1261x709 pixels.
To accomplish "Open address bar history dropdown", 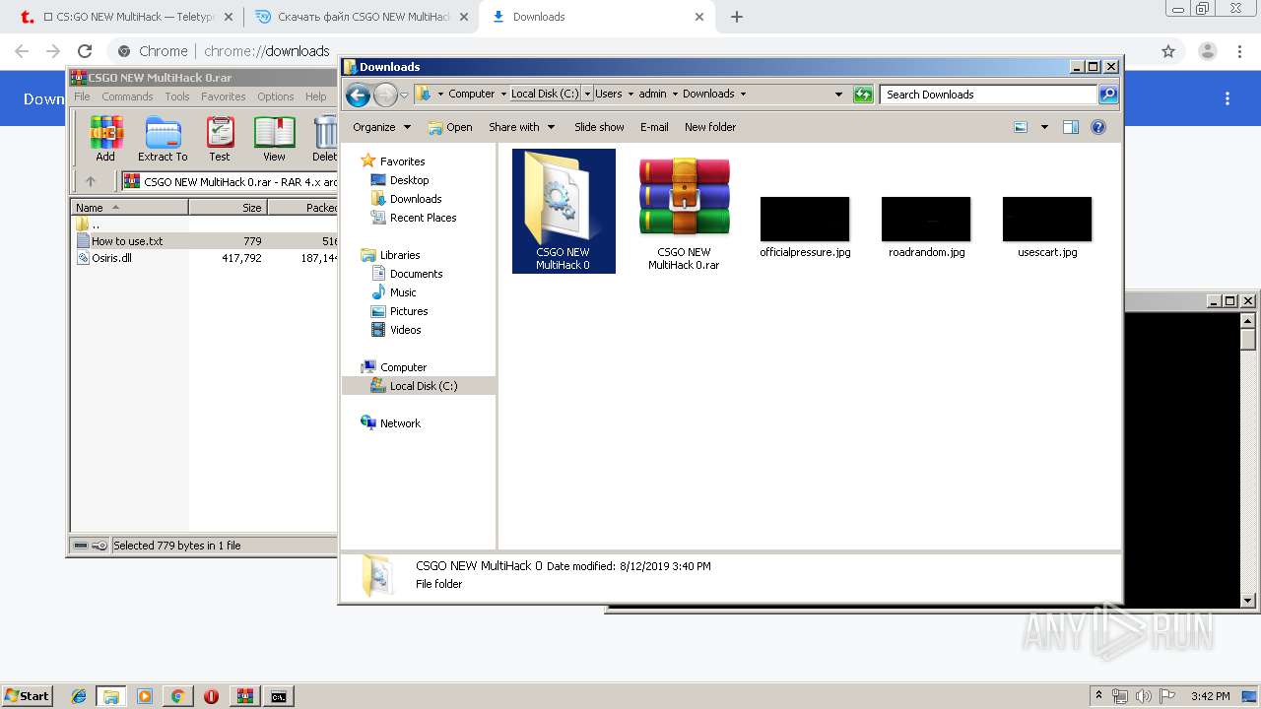I will click(838, 95).
